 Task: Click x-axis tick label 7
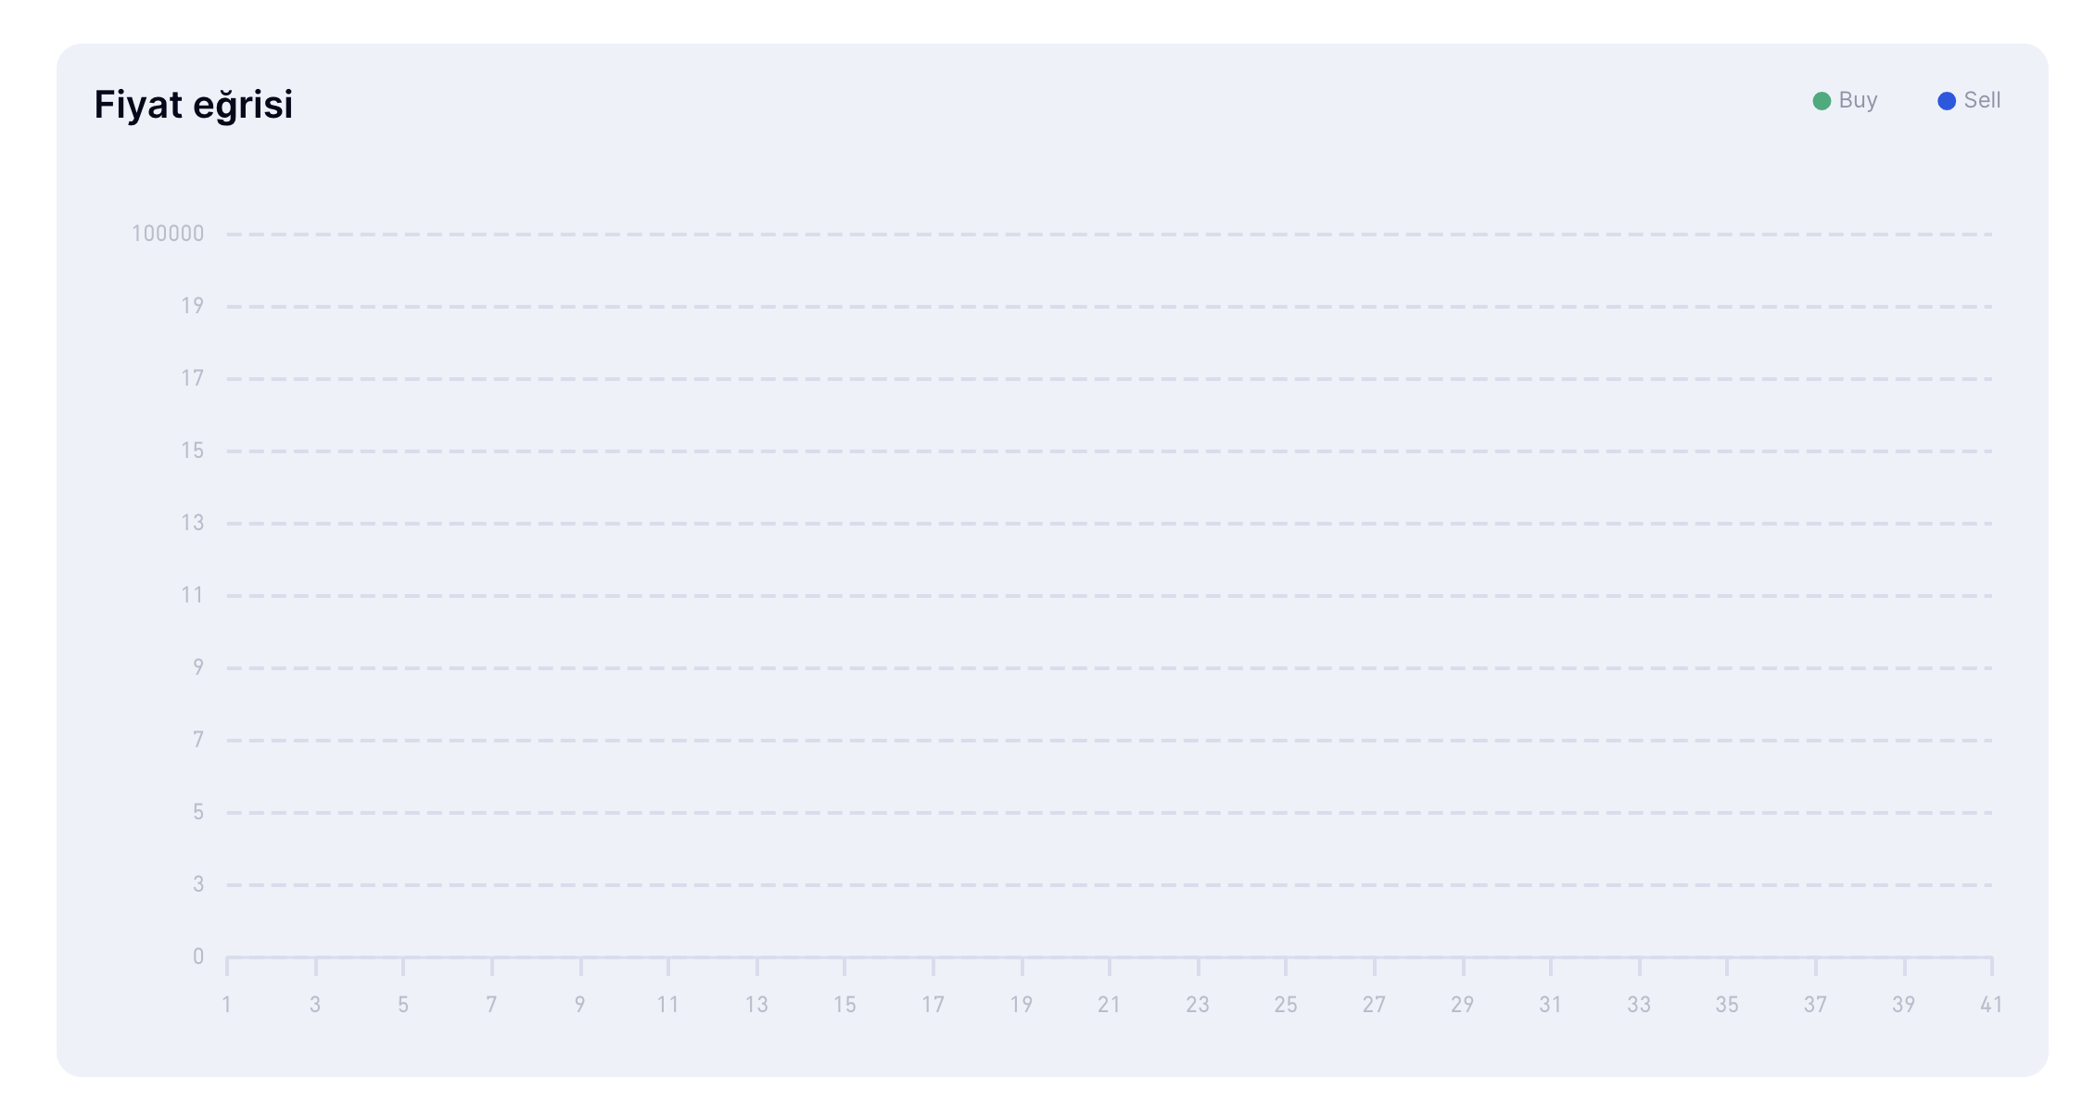492,1005
